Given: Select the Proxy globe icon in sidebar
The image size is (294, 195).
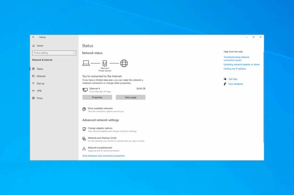Looking at the screenshot, I should 34,98.
